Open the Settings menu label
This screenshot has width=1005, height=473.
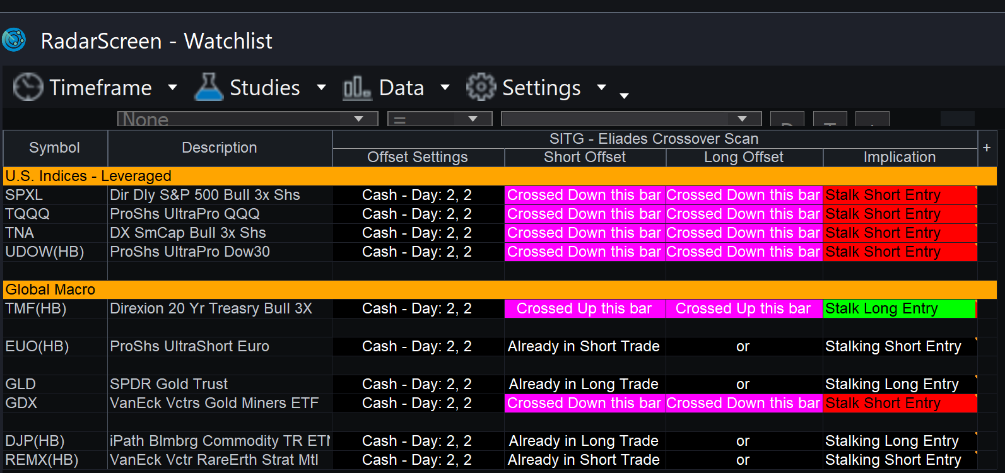coord(541,88)
